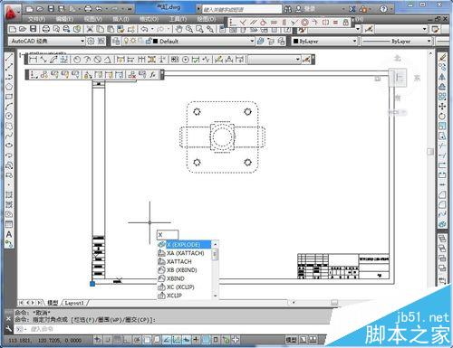Toggle layer lock padlock icon

pyautogui.click(x=149, y=41)
